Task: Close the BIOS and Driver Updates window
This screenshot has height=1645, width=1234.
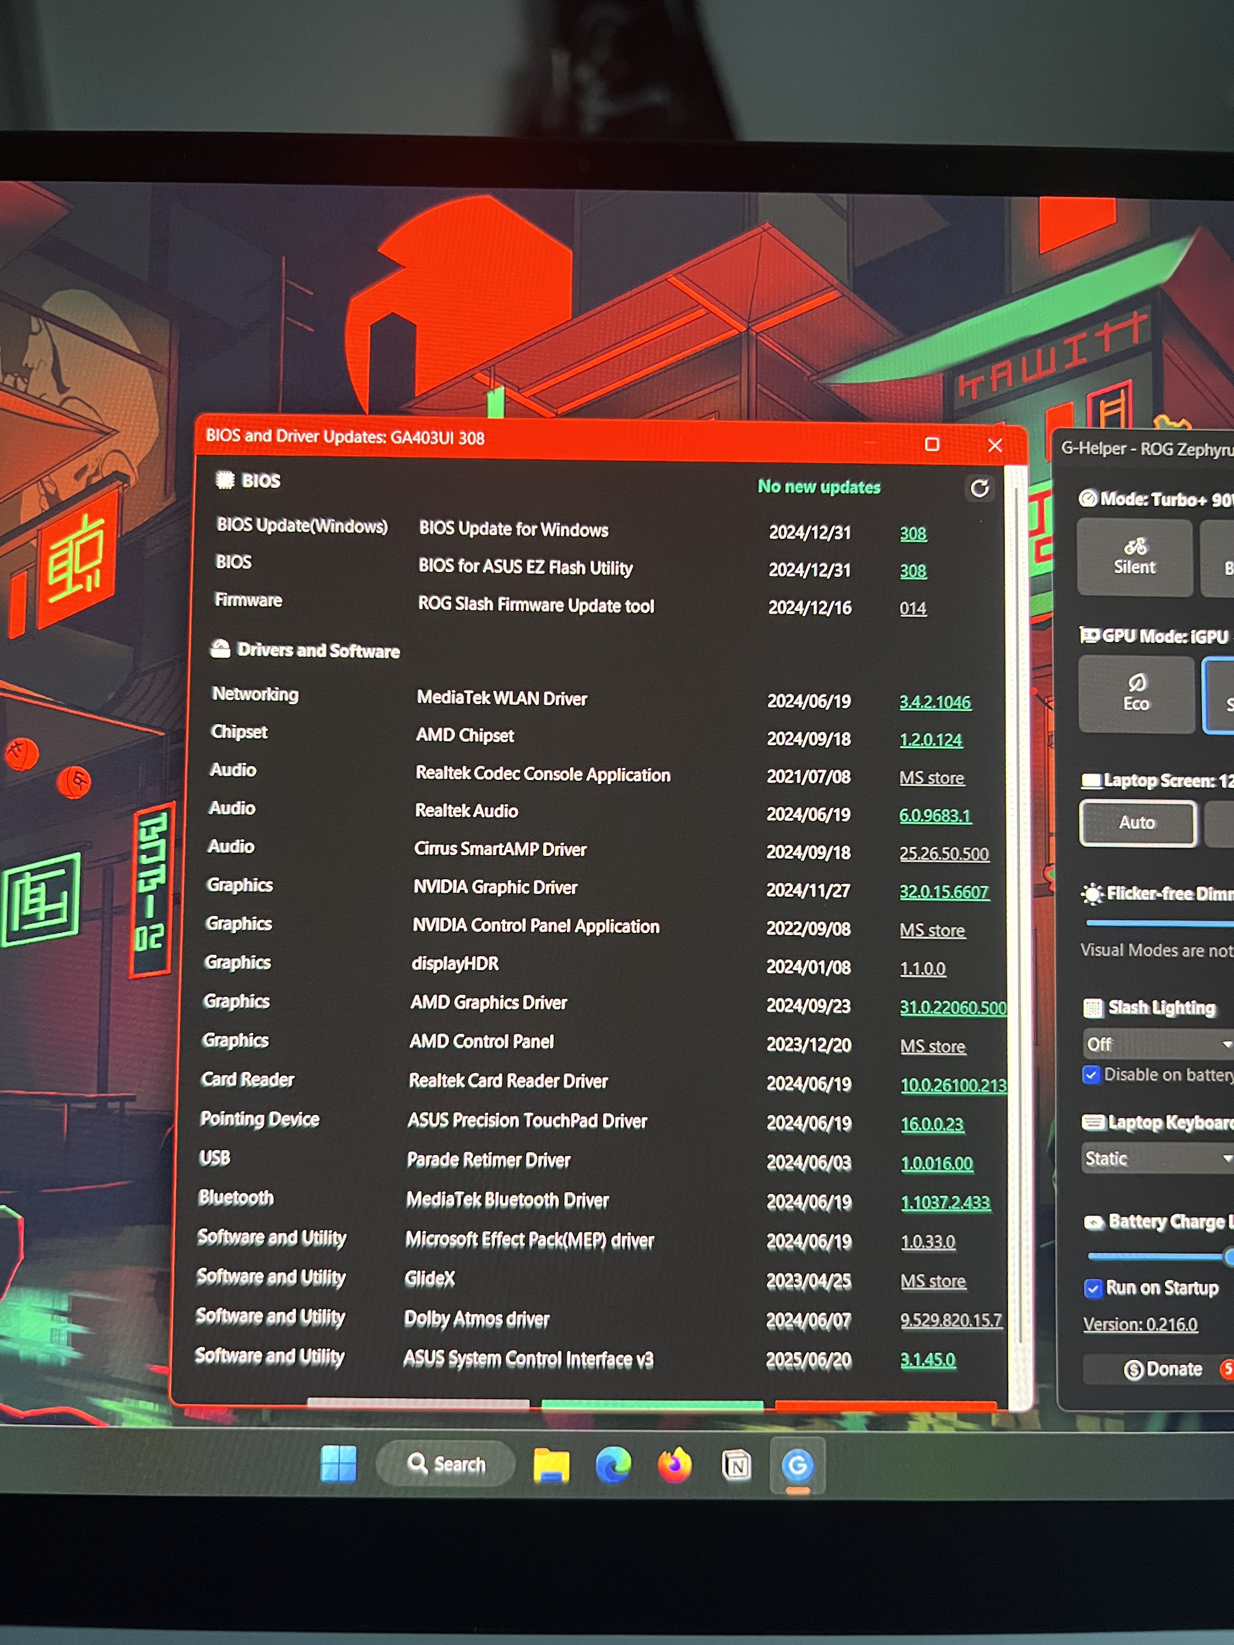Action: (x=994, y=446)
